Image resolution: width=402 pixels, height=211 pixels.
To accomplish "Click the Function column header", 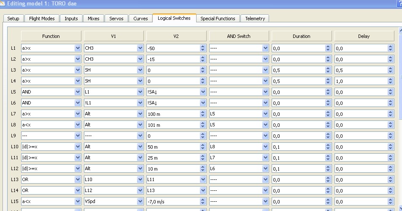I will [x=51, y=36].
